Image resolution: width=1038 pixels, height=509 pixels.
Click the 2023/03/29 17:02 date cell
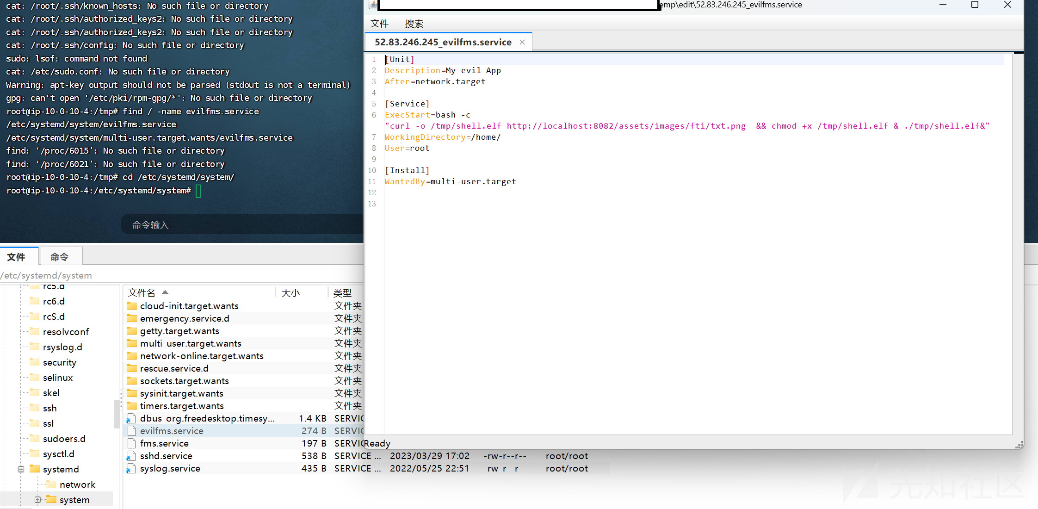pos(429,456)
